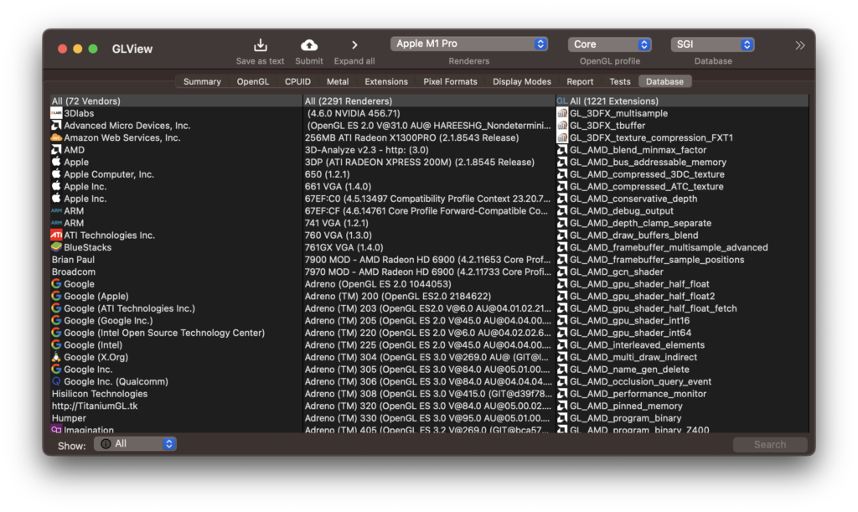The width and height of the screenshot is (858, 512).
Task: Click the GL_3DFX_tbuffer extension icon
Action: (562, 125)
